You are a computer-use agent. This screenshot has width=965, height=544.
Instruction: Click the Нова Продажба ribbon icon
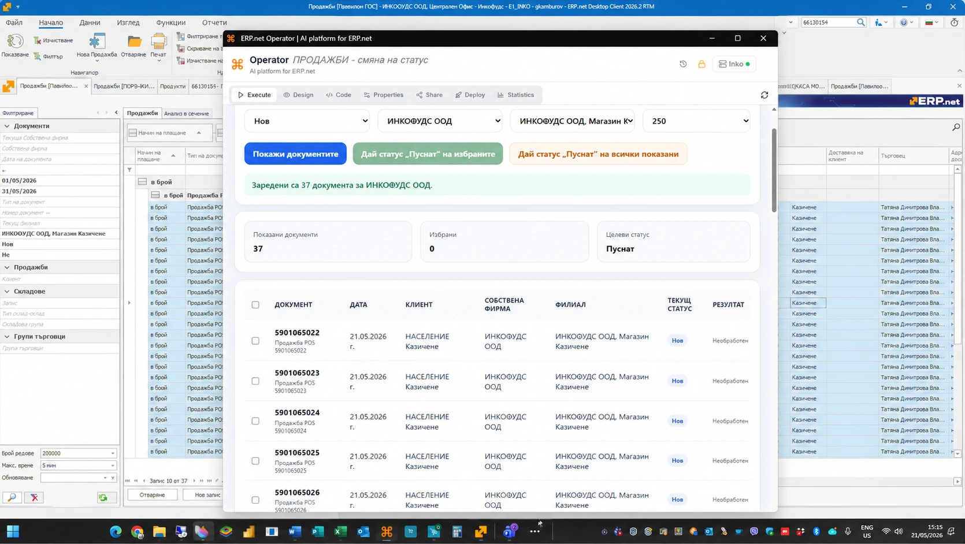point(96,42)
